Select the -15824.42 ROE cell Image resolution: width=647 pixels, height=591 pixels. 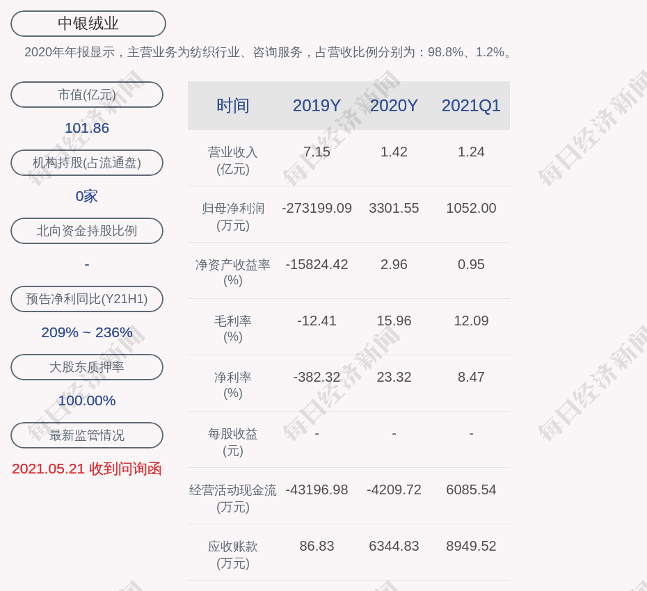[x=317, y=264]
